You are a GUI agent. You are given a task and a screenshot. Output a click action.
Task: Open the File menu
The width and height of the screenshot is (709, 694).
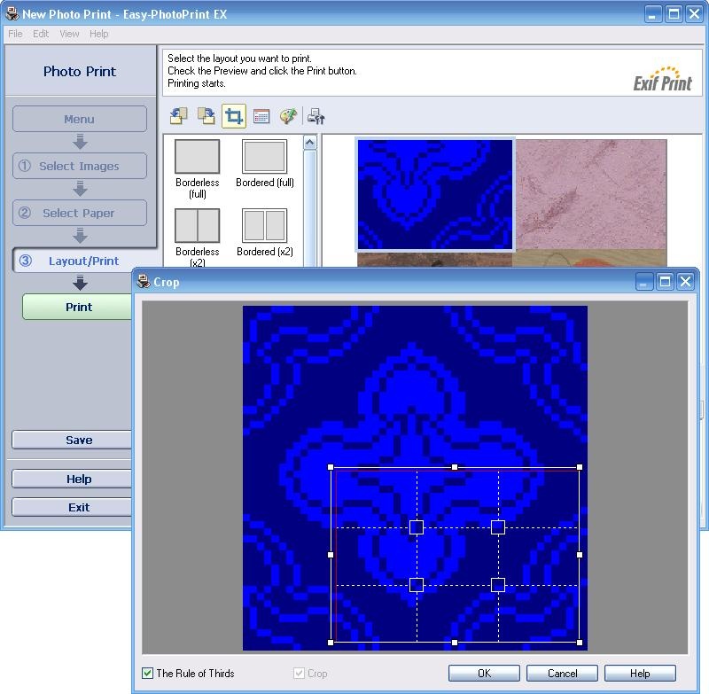(x=15, y=34)
